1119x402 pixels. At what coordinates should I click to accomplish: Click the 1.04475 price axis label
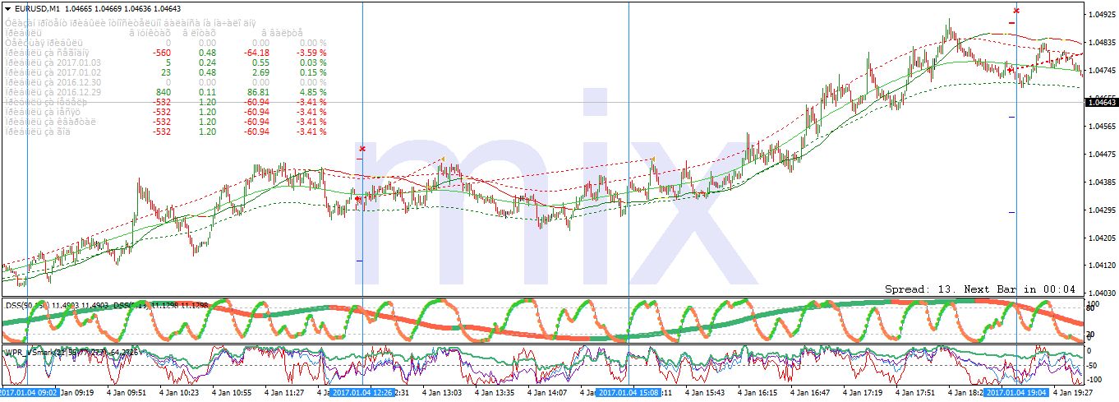(x=1101, y=154)
